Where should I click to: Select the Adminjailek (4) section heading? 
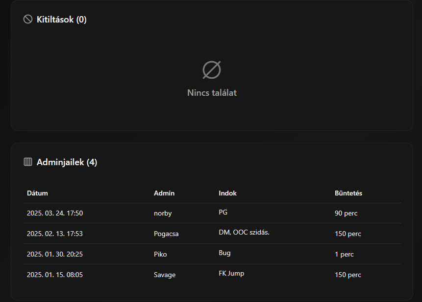pyautogui.click(x=67, y=162)
